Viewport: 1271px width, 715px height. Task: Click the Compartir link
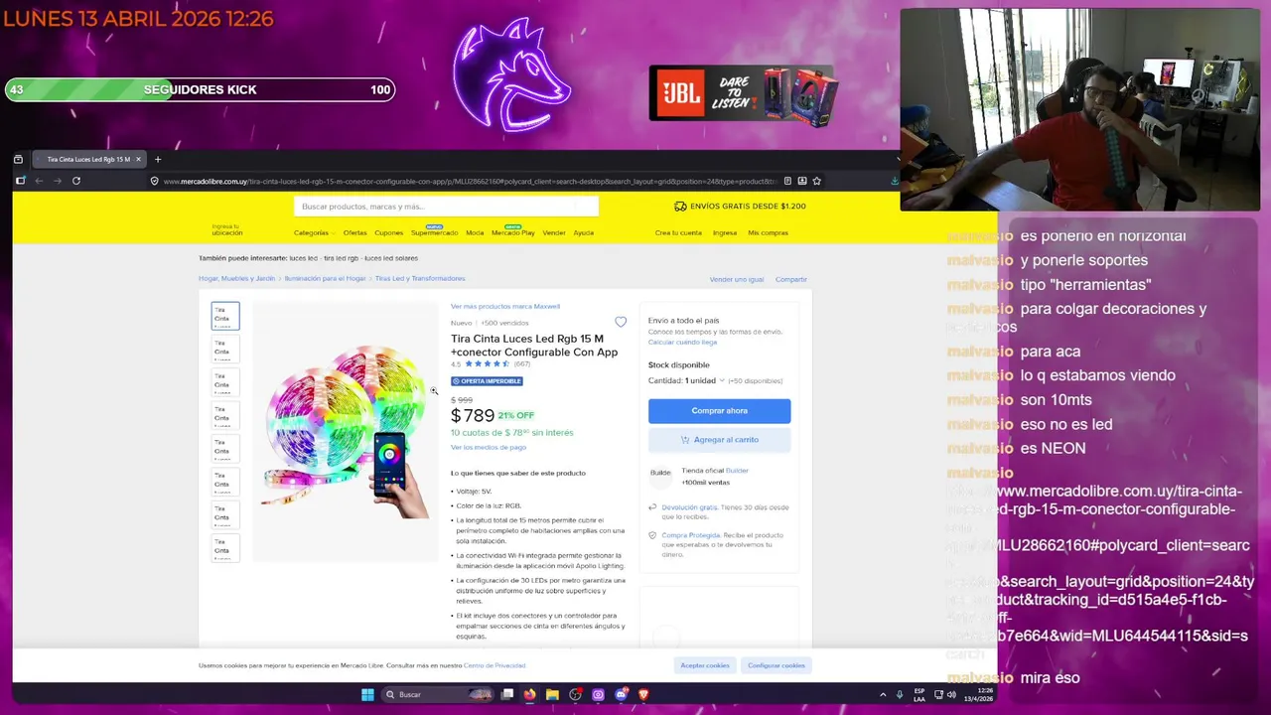point(791,280)
